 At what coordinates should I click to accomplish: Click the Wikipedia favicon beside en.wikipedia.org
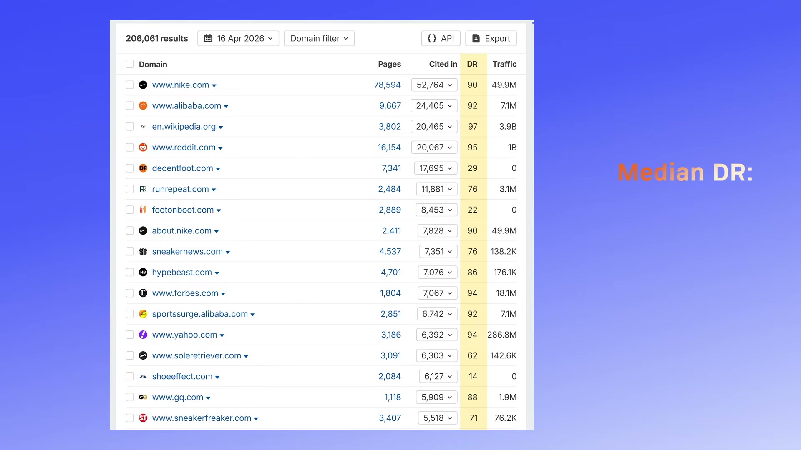point(143,127)
